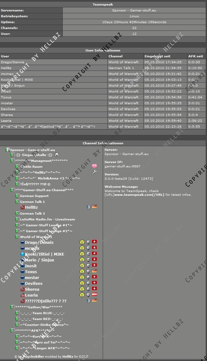The image size is (207, 361).
Task: Click the Swiss flag next to mostar
Action: click(94, 277)
